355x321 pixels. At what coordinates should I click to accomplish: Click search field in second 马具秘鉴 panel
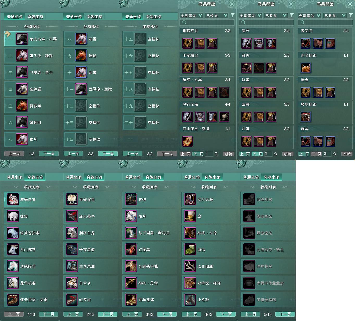tap(266, 22)
